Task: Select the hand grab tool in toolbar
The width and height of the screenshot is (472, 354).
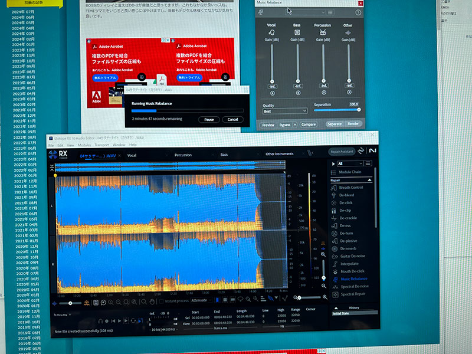Action: 152,301
